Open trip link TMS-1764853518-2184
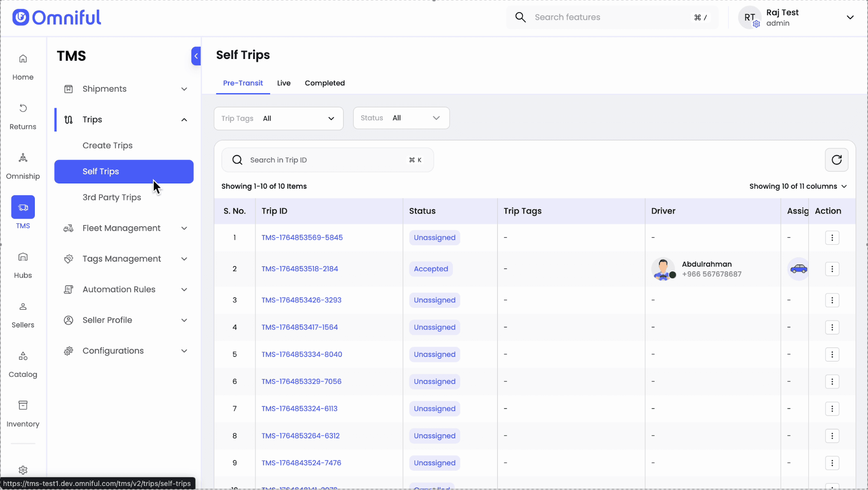This screenshot has width=868, height=490. point(300,269)
